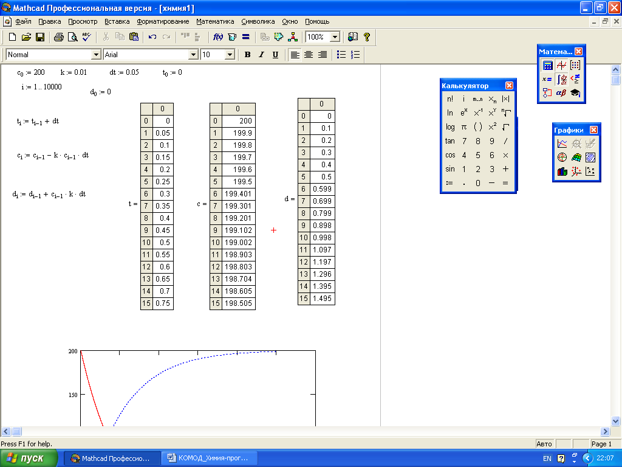Toggle the Graph palette button in Математика

tap(561, 66)
